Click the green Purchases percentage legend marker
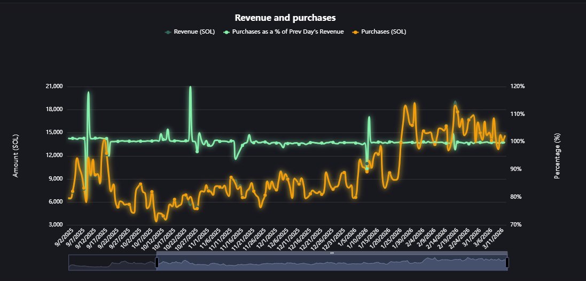The height and width of the screenshot is (281, 586). pyautogui.click(x=226, y=32)
